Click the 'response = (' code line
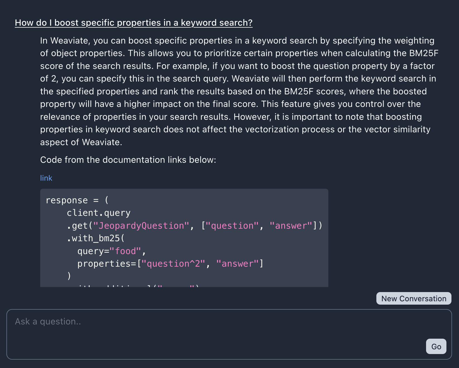 coord(77,200)
